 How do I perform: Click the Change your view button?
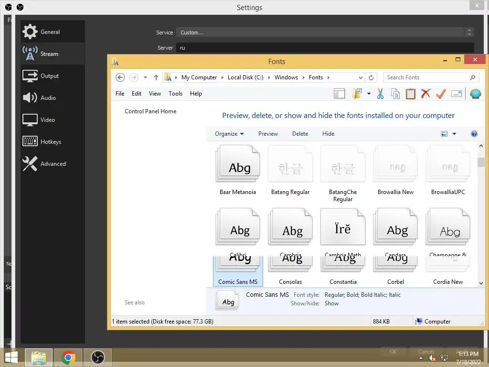pos(444,134)
